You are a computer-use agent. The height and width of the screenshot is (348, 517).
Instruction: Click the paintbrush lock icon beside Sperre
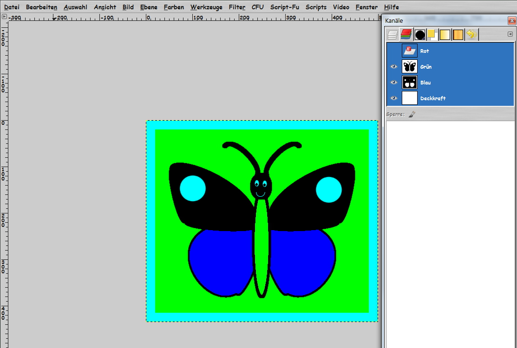(412, 114)
